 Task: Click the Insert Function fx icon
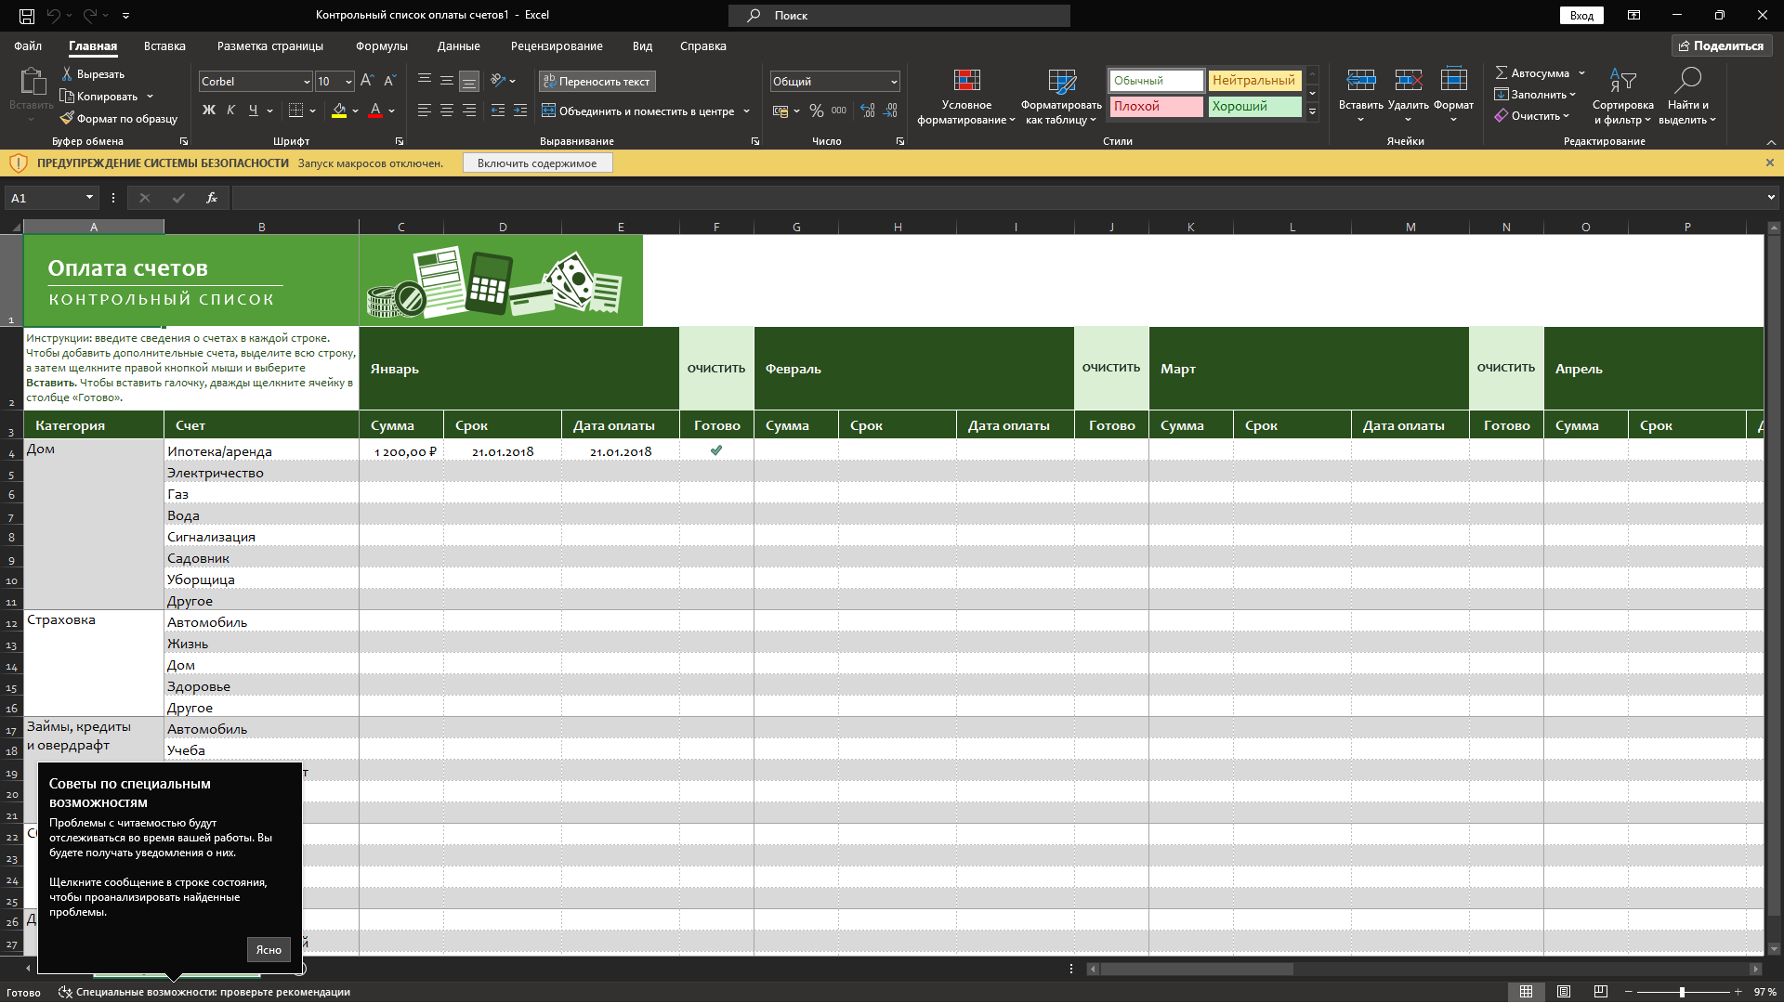click(x=212, y=198)
